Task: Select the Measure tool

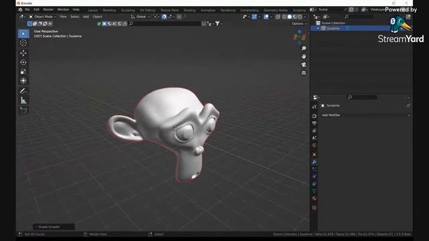Action: (23, 100)
